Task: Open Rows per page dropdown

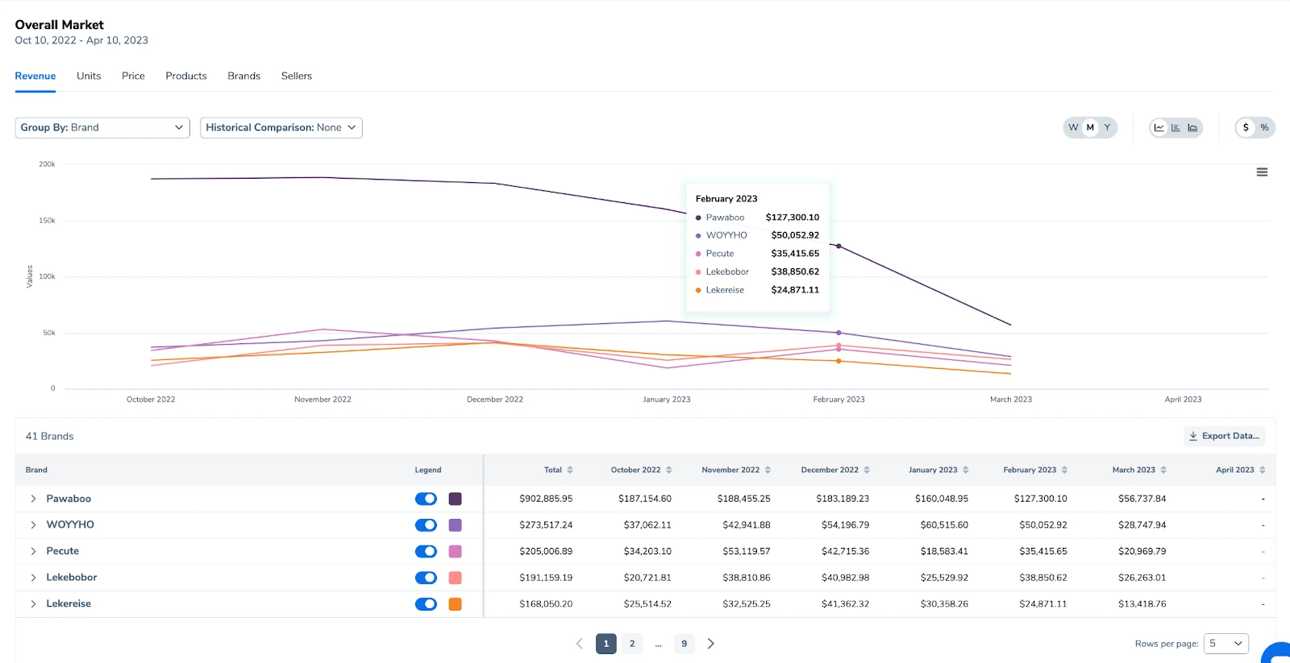Action: [x=1226, y=644]
